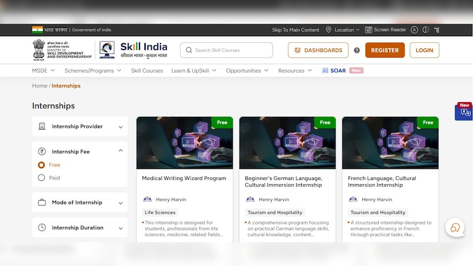Screen dimensions: 473x266
Task: Click the Indian flag icon in top bar
Action: (37, 29)
